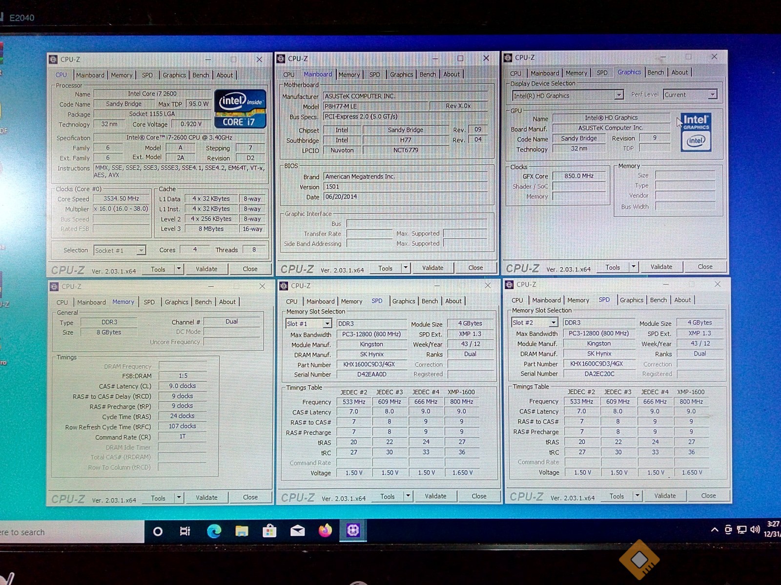Open Slot #1 memory slot dropdown

point(308,324)
